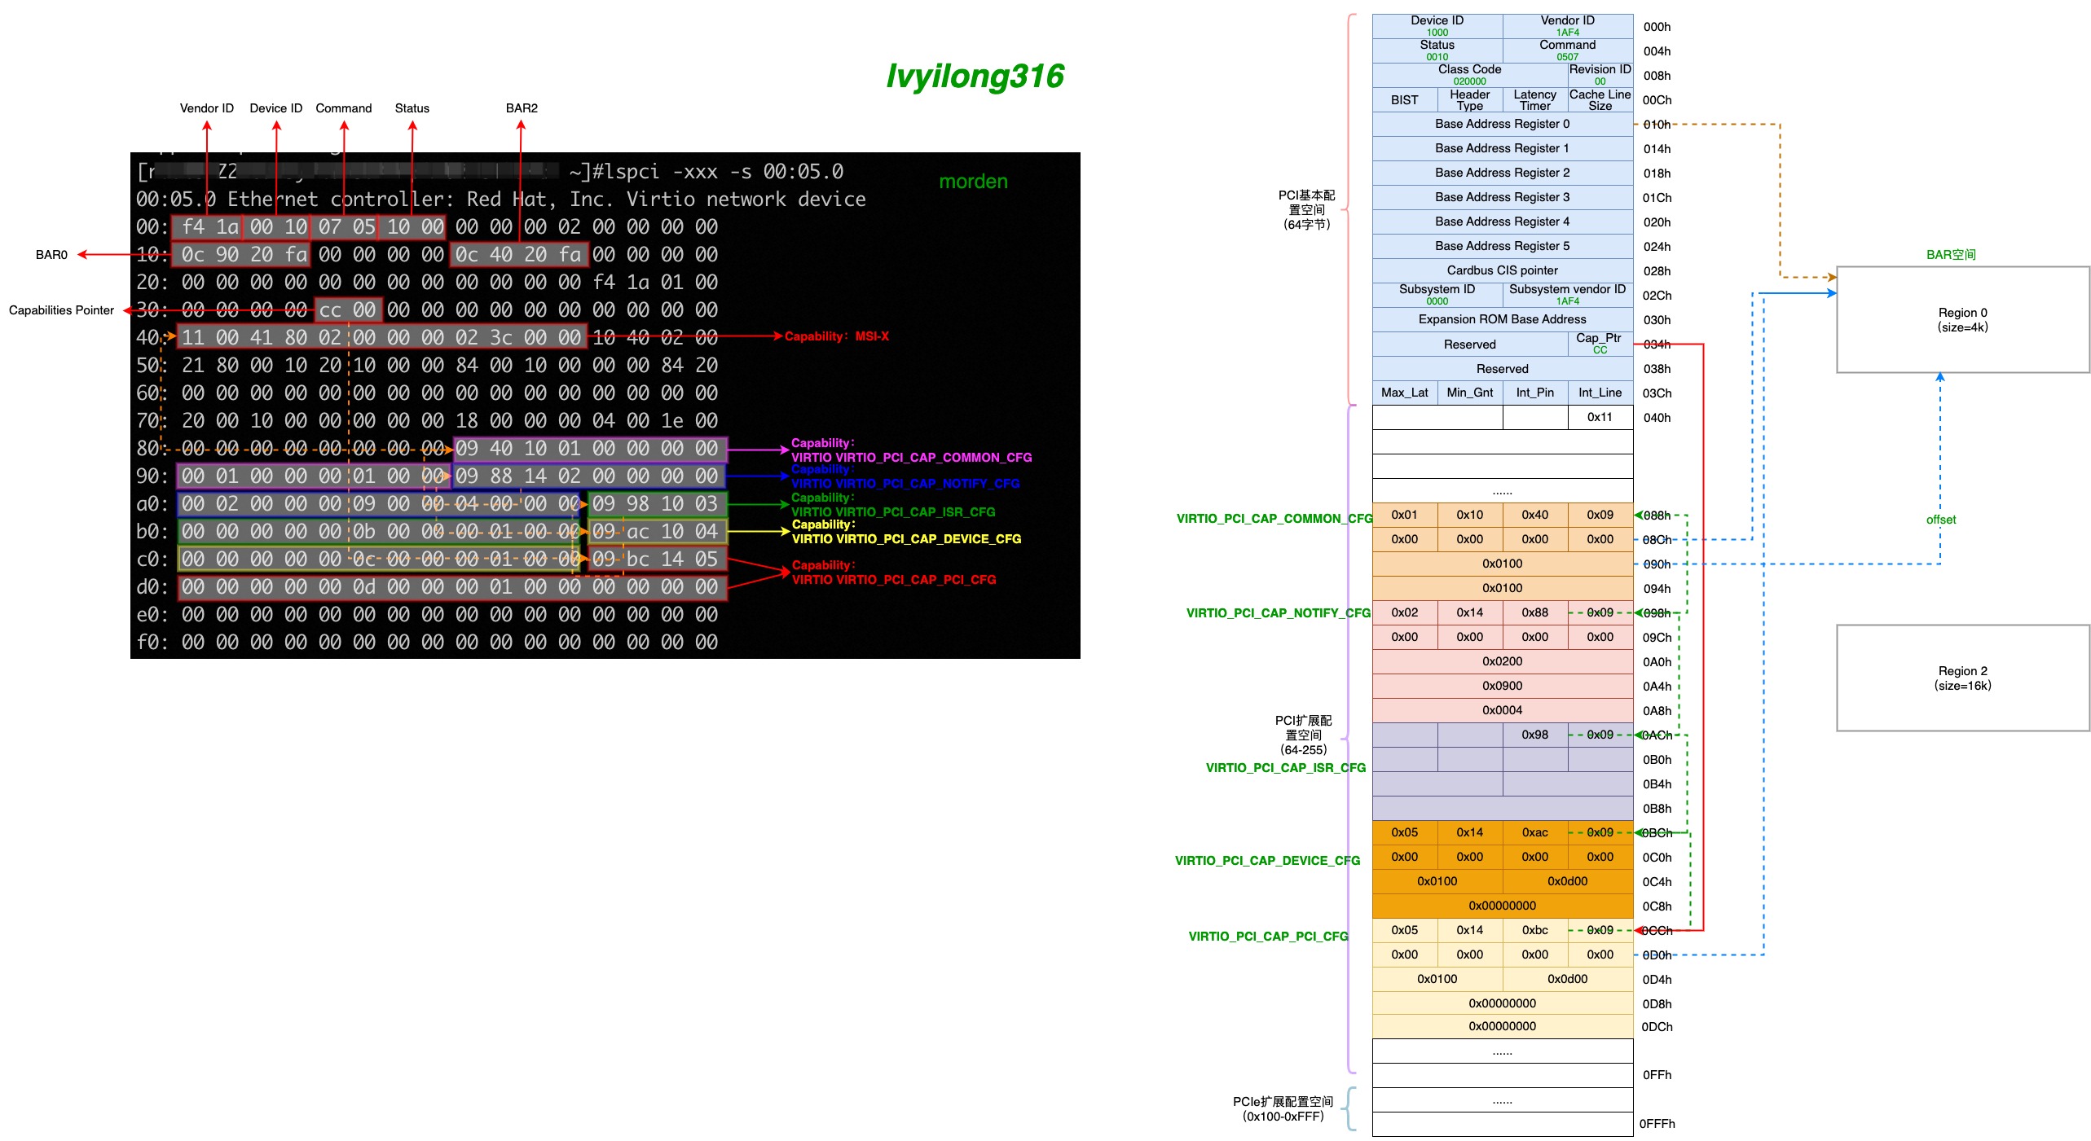
Task: Select the BAR2 label above the terminal
Action: (522, 108)
